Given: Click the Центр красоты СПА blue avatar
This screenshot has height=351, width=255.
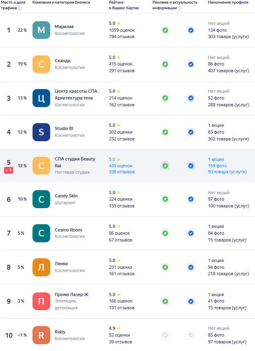Looking at the screenshot, I should coord(41,98).
